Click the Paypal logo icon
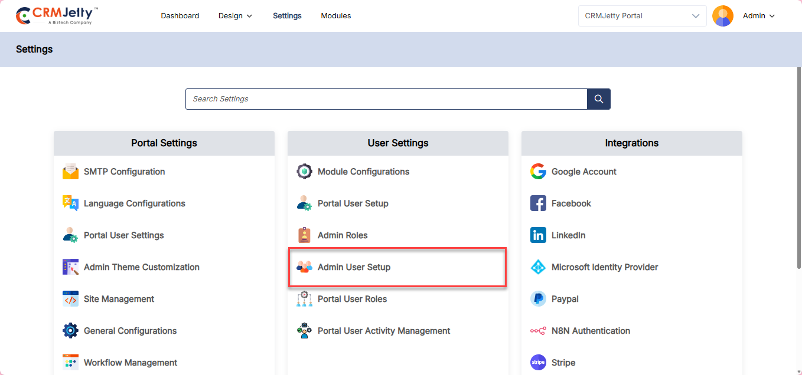The width and height of the screenshot is (802, 375). tap(538, 299)
